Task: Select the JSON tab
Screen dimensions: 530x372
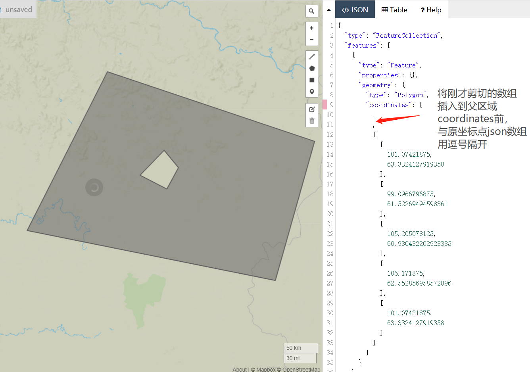Action: click(355, 10)
